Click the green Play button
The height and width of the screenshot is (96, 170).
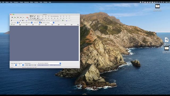(15, 17)
